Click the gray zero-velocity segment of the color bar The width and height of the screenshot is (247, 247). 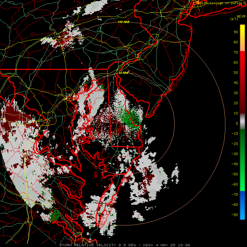coord(242,122)
